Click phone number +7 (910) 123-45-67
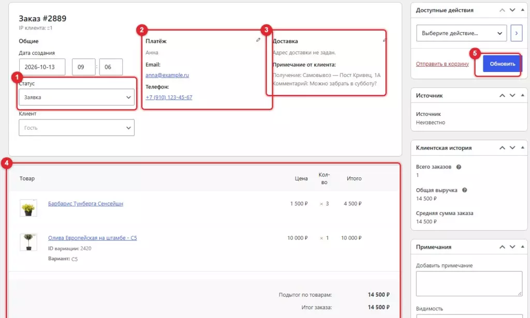Image resolution: width=530 pixels, height=318 pixels. click(169, 97)
